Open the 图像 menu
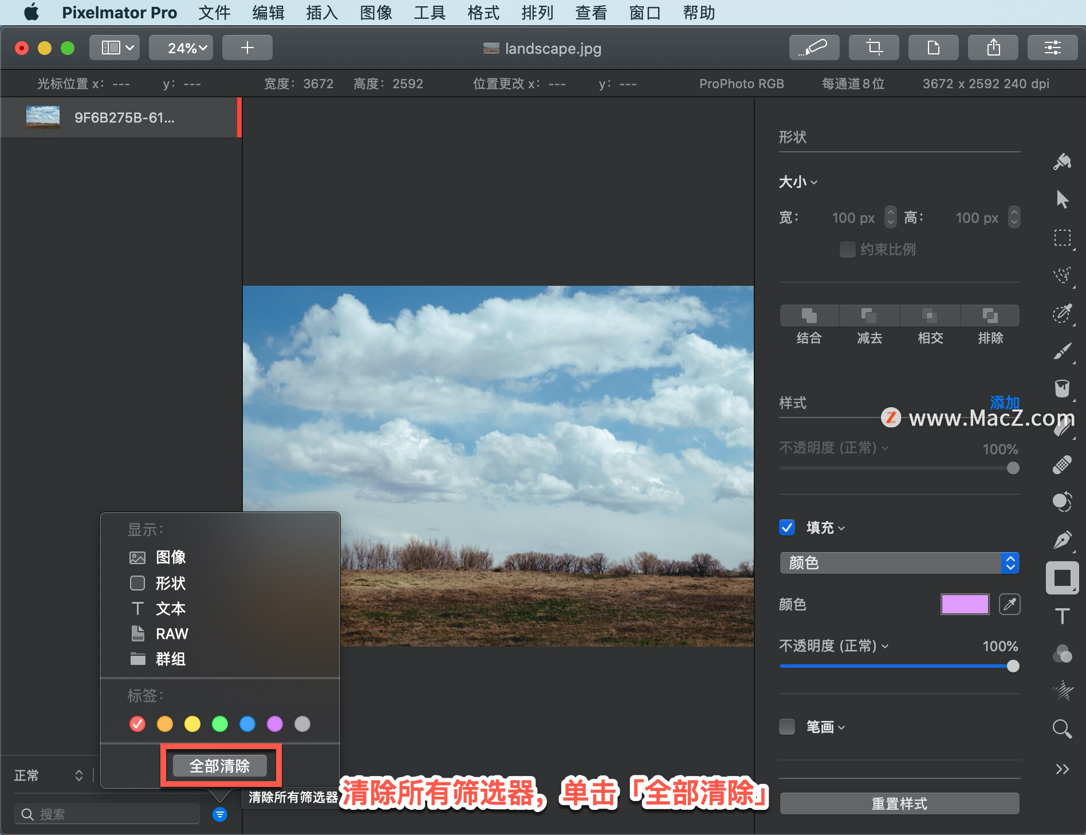The image size is (1086, 835). click(x=376, y=13)
